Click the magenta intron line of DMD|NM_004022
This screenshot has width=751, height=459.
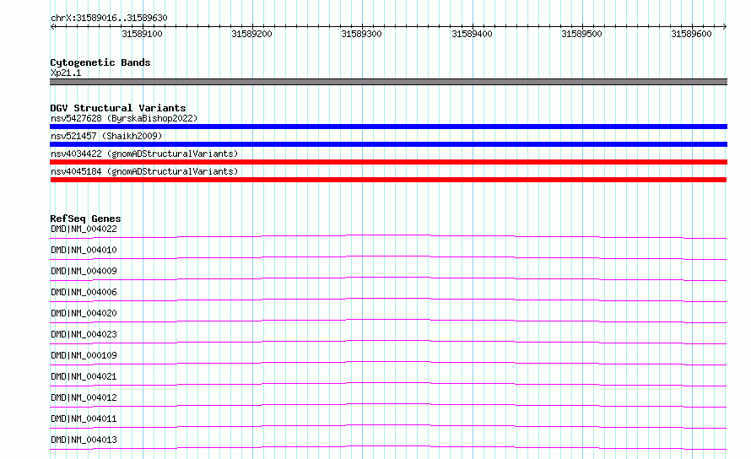(x=388, y=235)
